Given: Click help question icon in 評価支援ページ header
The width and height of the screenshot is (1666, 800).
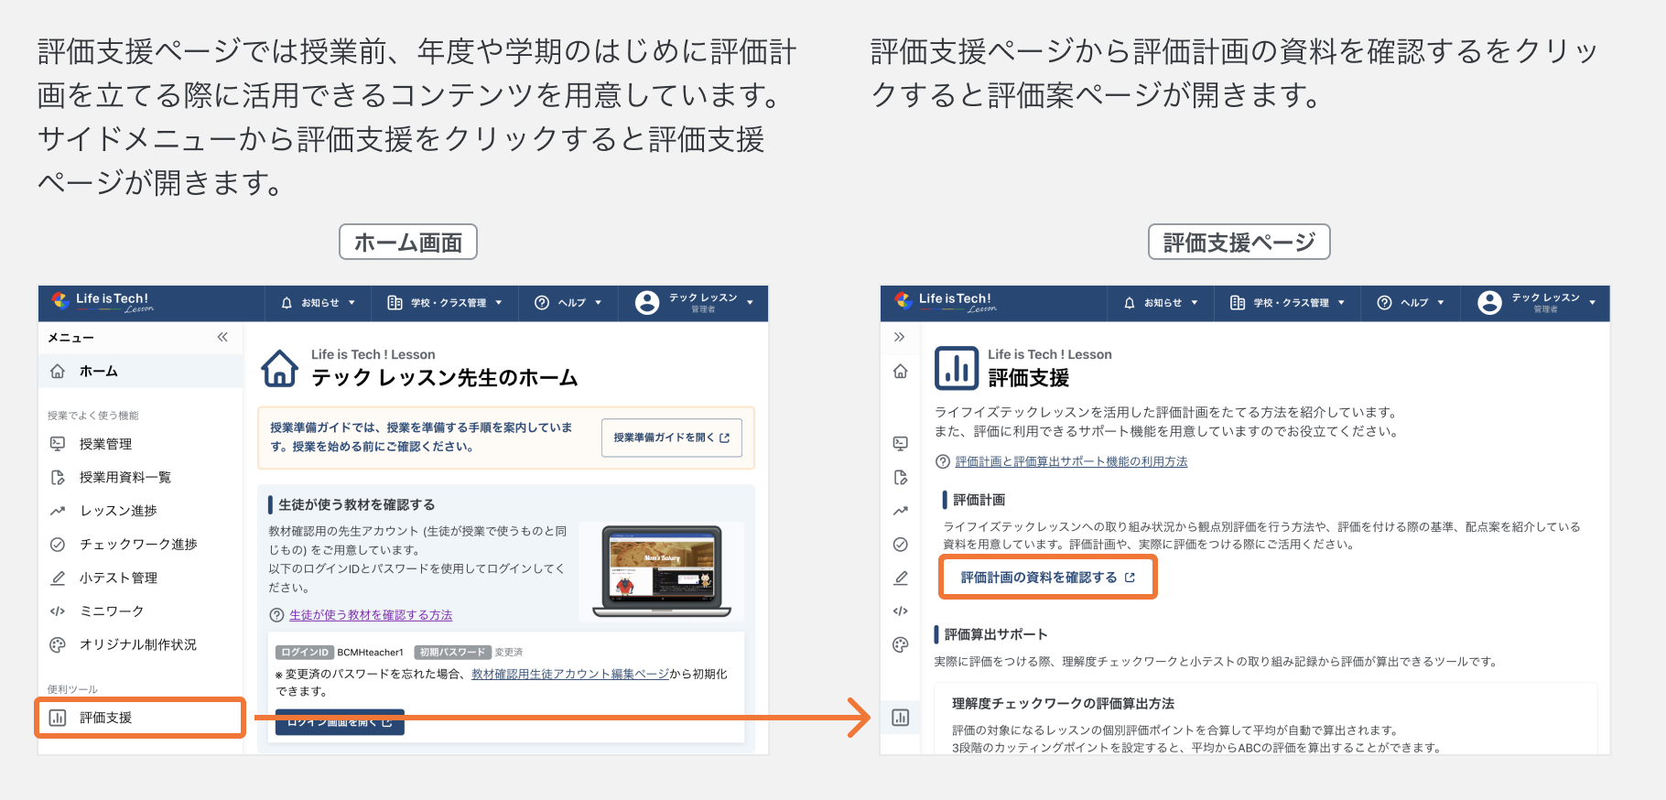Looking at the screenshot, I should (1385, 303).
